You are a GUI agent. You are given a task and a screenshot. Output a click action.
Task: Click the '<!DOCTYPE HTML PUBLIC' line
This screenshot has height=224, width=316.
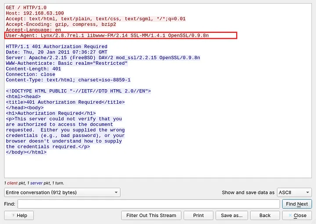point(78,91)
